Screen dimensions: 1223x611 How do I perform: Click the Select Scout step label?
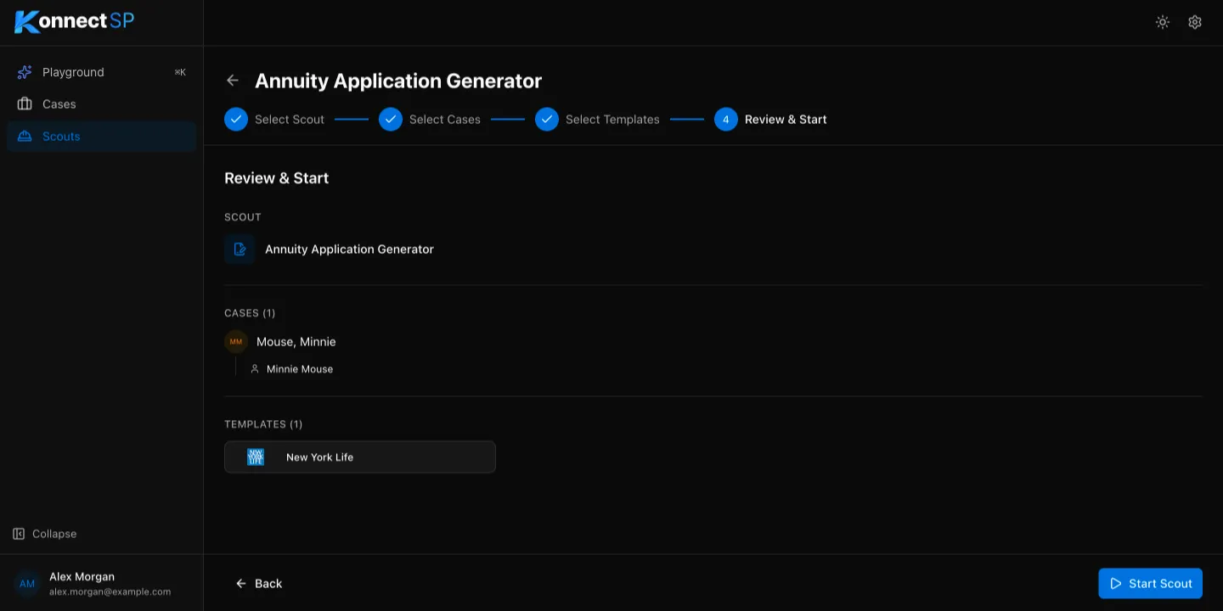point(290,120)
